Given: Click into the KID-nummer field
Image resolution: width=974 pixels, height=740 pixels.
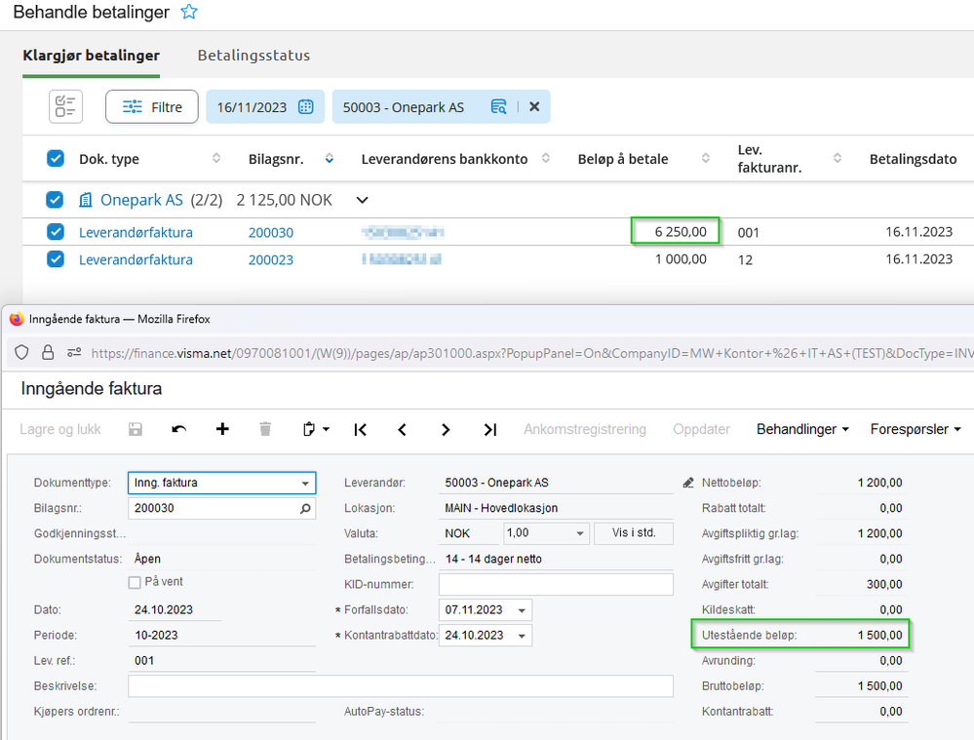Looking at the screenshot, I should 556,585.
